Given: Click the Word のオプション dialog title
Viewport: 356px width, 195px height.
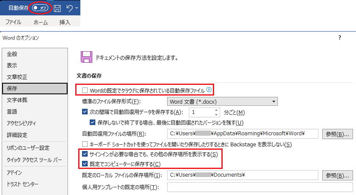Looking at the screenshot, I should coord(21,38).
